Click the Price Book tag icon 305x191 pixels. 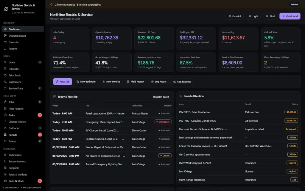click(x=5, y=75)
